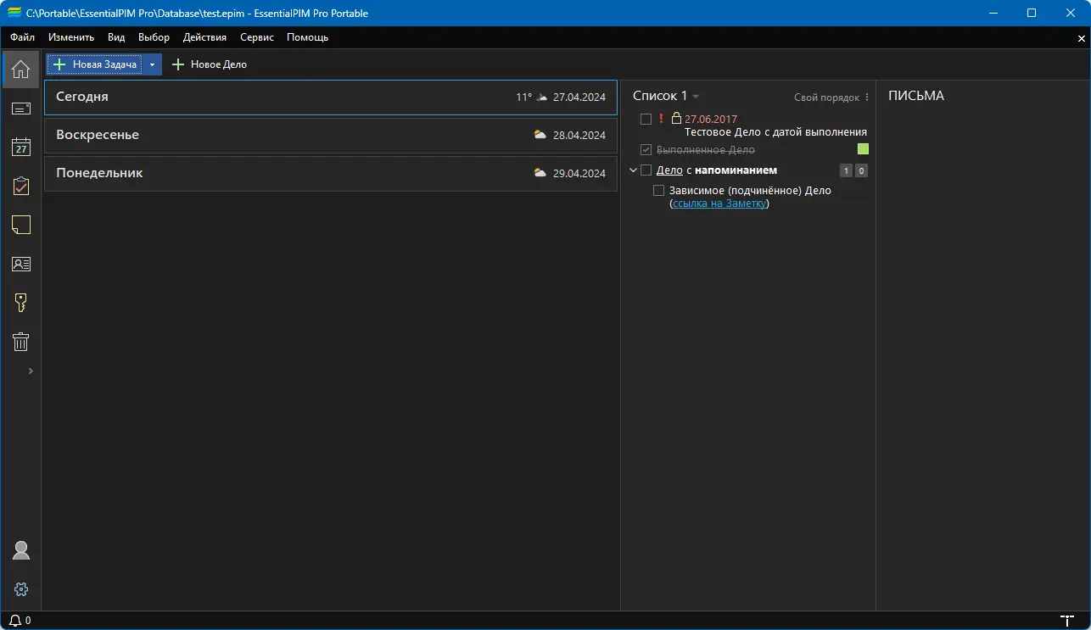The image size is (1091, 630).
Task: Check the Дело с напоминанием checkbox
Action: (646, 170)
